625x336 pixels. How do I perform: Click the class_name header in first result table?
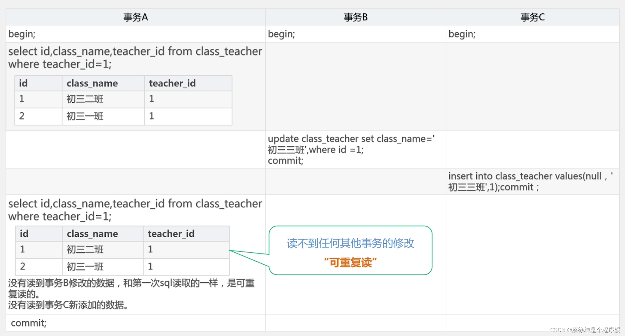click(92, 83)
